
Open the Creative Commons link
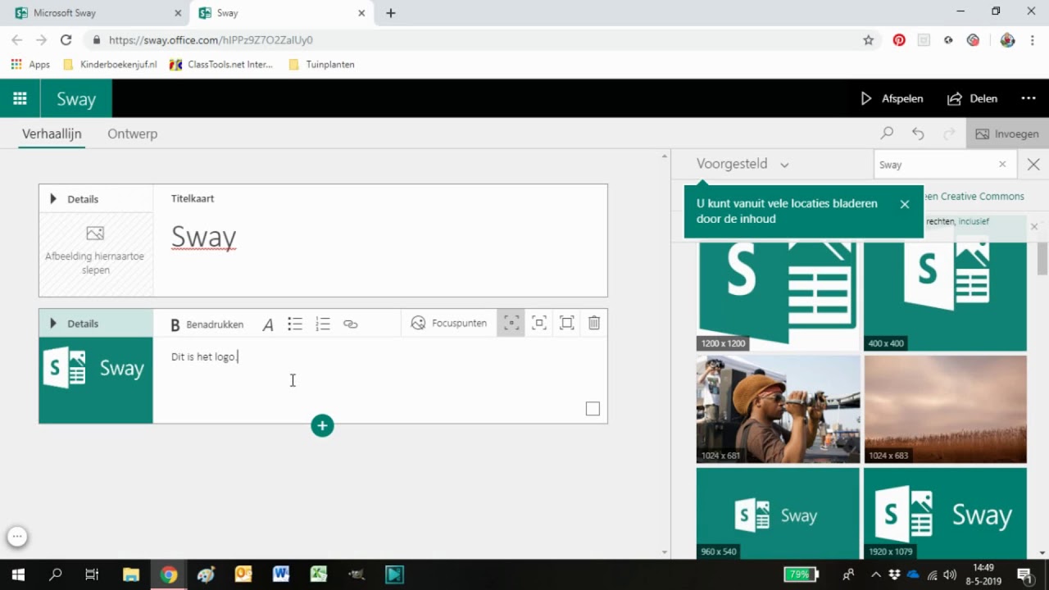tap(974, 197)
